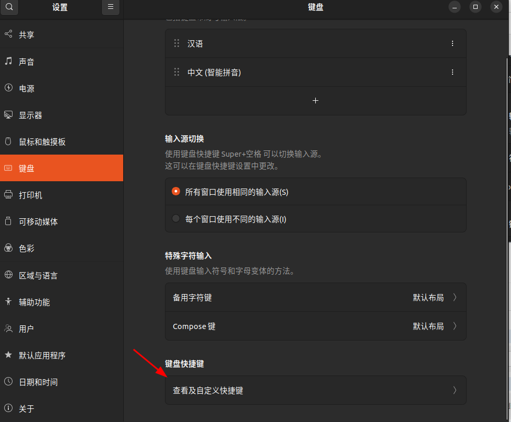This screenshot has height=422, width=511.
Task: Click the 中文 (智能拼音) input source row
Action: [315, 72]
